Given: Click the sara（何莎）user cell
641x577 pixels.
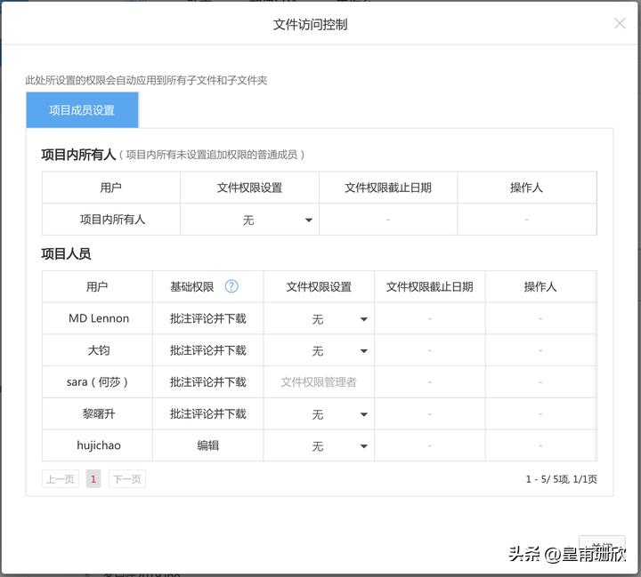Looking at the screenshot, I should 98,382.
